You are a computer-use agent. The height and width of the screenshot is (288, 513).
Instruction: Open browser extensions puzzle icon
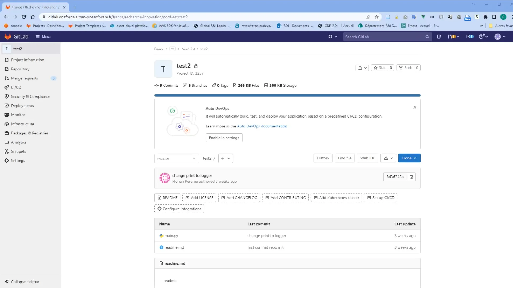pos(485,17)
